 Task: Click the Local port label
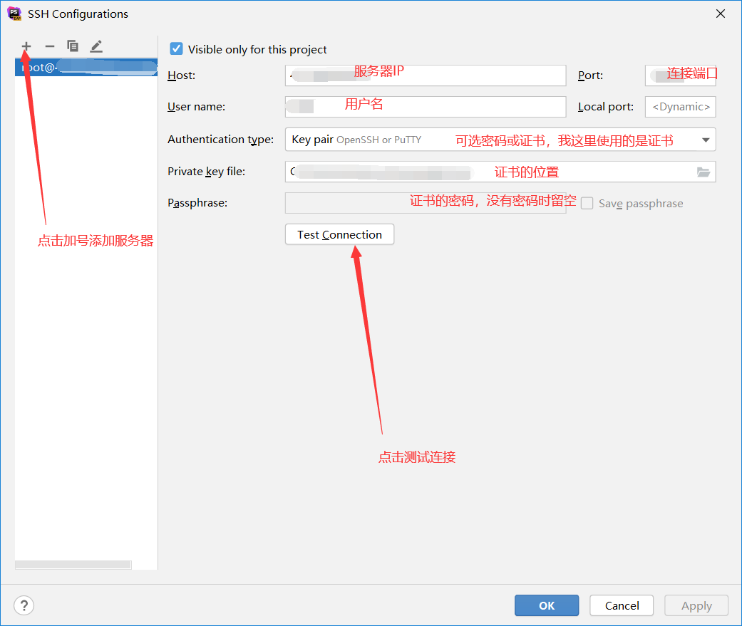(x=606, y=107)
